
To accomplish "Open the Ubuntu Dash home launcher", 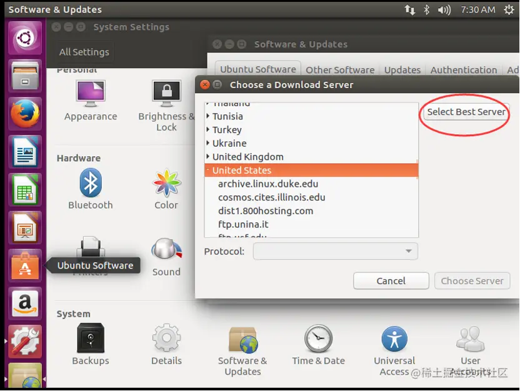I will pyautogui.click(x=25, y=37).
